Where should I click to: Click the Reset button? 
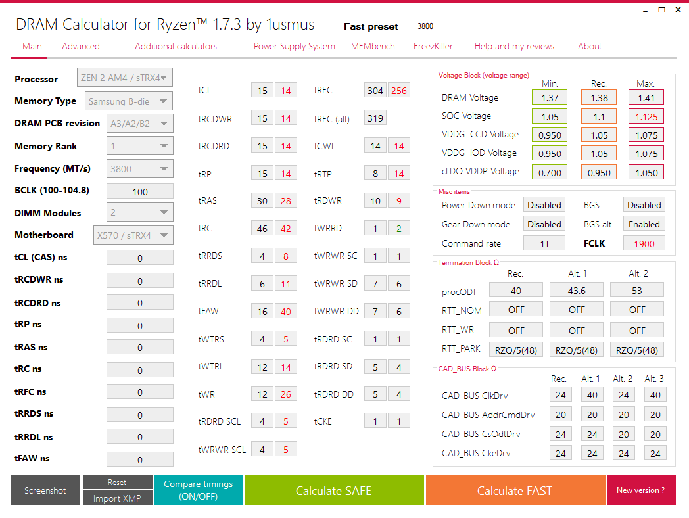click(x=117, y=482)
